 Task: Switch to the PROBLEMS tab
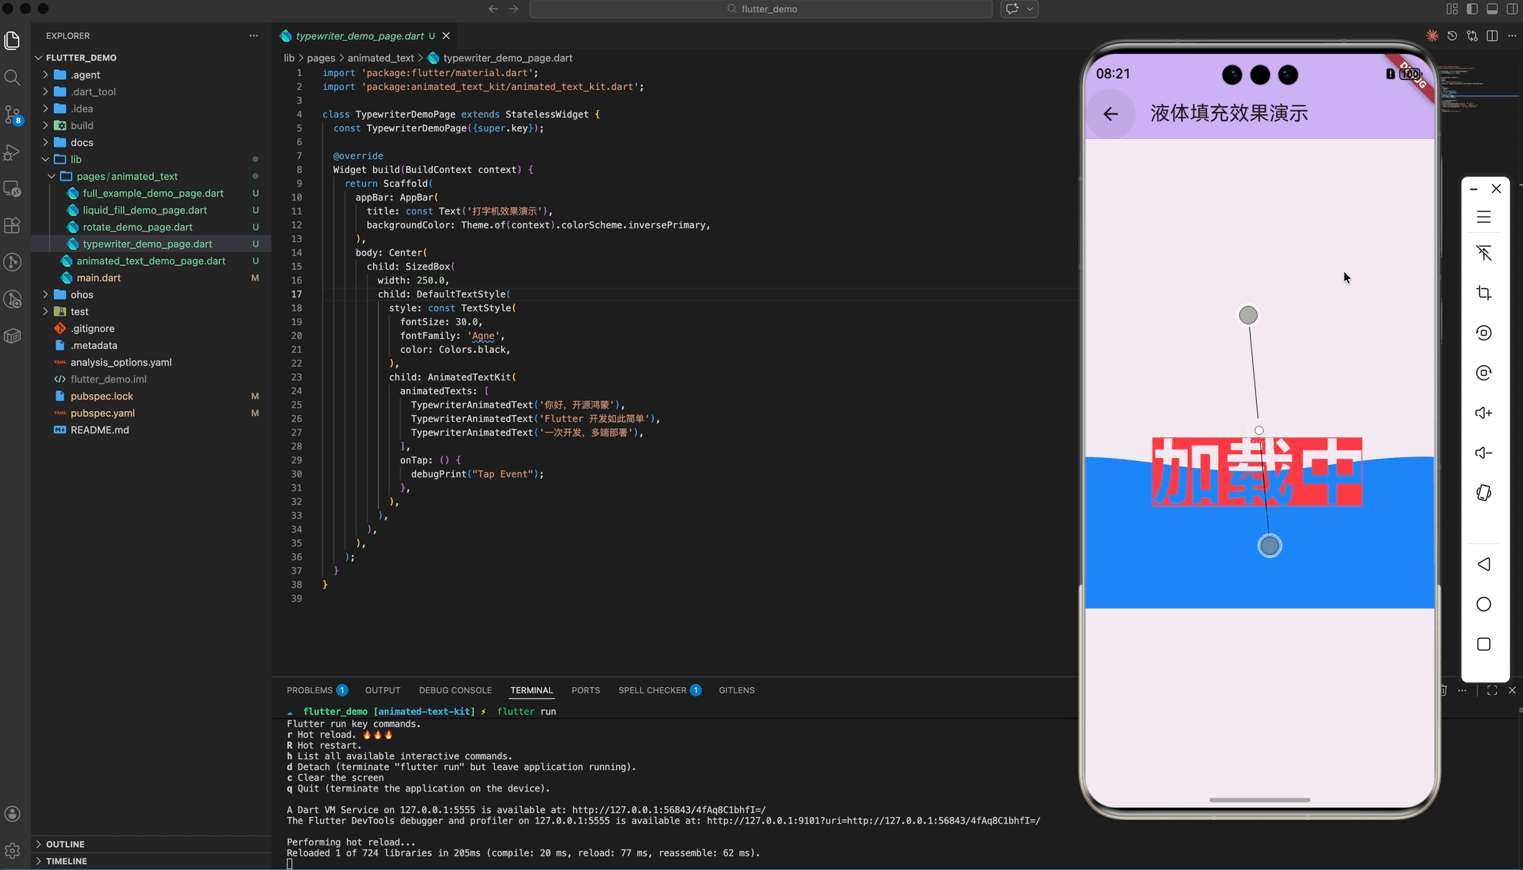tap(309, 690)
